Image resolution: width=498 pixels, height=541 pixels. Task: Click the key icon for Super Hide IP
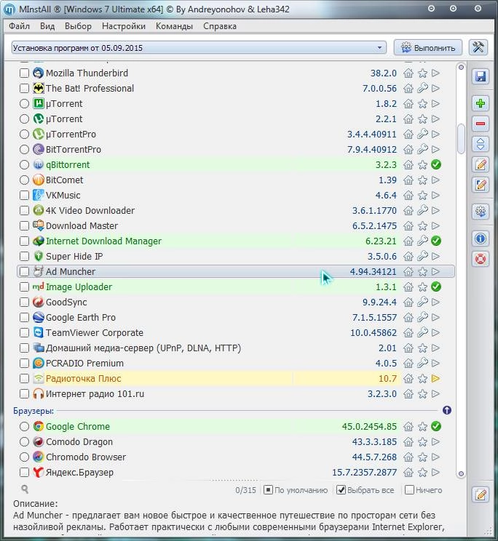[x=422, y=257]
